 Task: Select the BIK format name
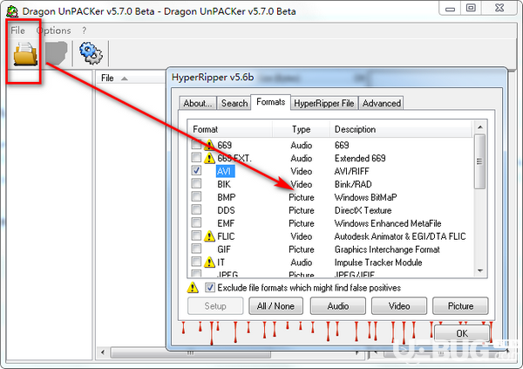(x=224, y=184)
